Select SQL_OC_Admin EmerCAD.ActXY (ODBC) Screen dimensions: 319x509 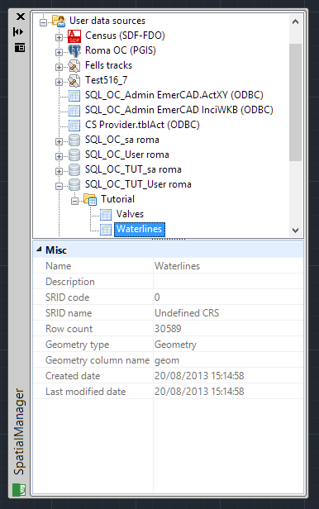tap(174, 95)
